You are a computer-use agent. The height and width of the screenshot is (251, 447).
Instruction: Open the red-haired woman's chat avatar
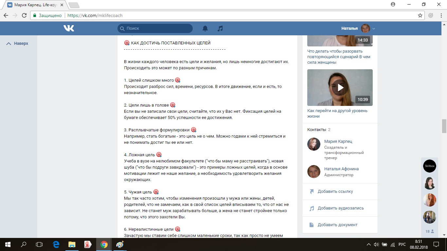(430, 200)
